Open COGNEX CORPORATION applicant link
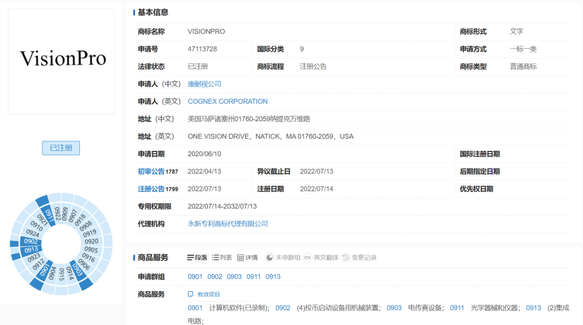583x325 pixels. [228, 101]
